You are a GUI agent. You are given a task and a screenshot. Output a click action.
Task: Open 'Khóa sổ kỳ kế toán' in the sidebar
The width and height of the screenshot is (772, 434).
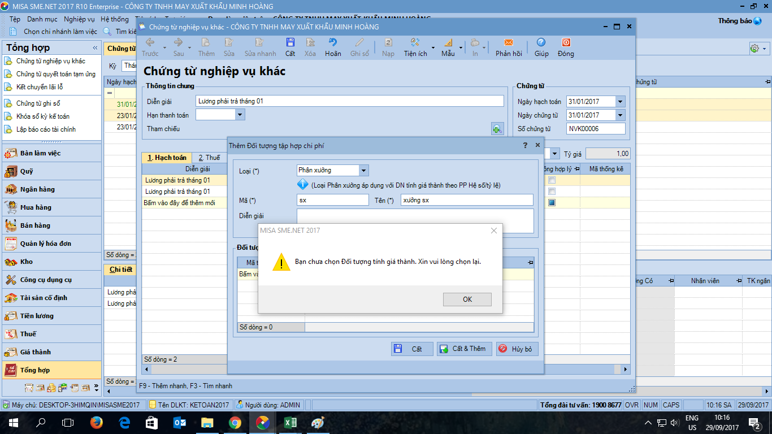point(43,116)
